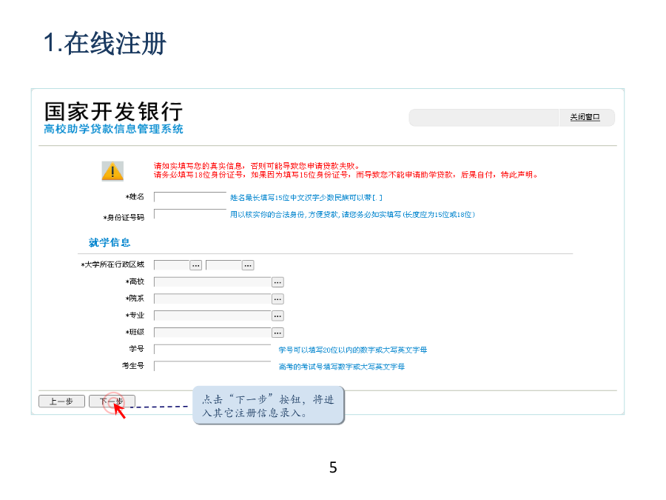Click the hint 用以核实你的合法身份

pyautogui.click(x=352, y=215)
